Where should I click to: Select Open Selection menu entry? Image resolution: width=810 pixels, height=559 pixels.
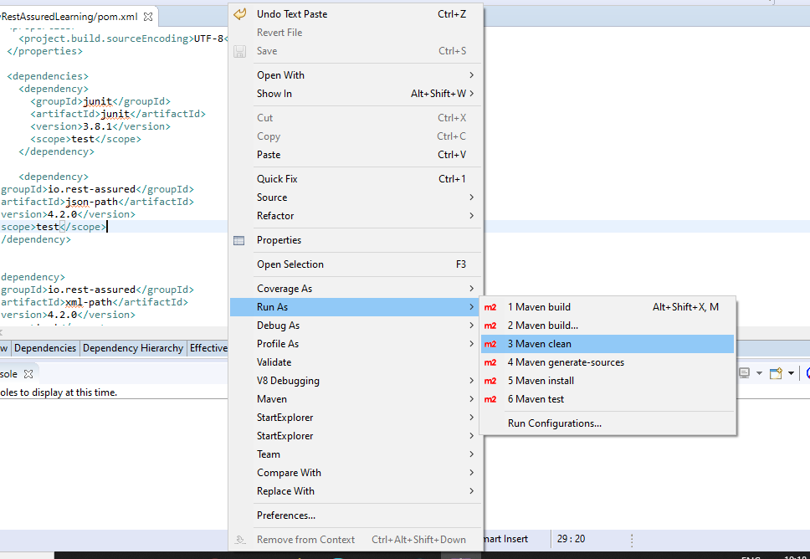356,264
